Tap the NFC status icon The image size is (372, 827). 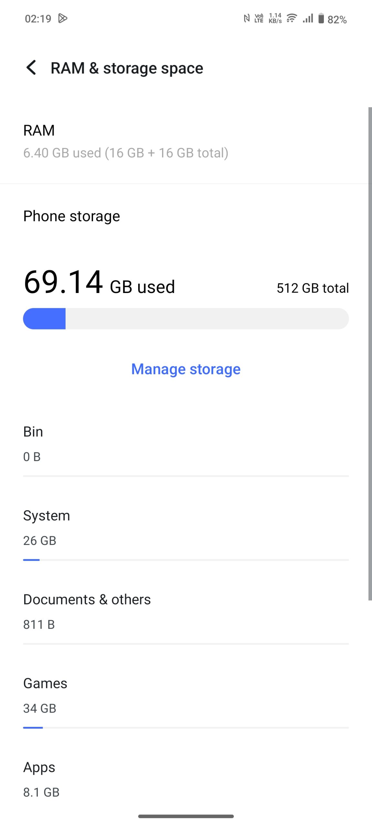click(247, 18)
